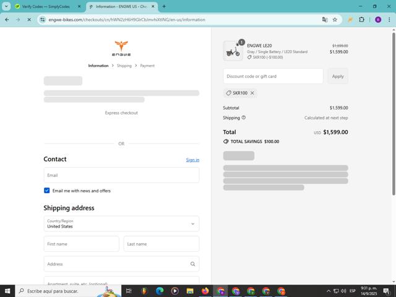Image resolution: width=396 pixels, height=297 pixels.
Task: Click the ENGWE logo
Action: tap(121, 48)
